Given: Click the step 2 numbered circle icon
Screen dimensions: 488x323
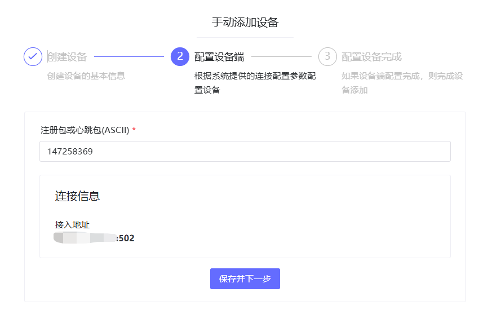Looking at the screenshot, I should (180, 56).
